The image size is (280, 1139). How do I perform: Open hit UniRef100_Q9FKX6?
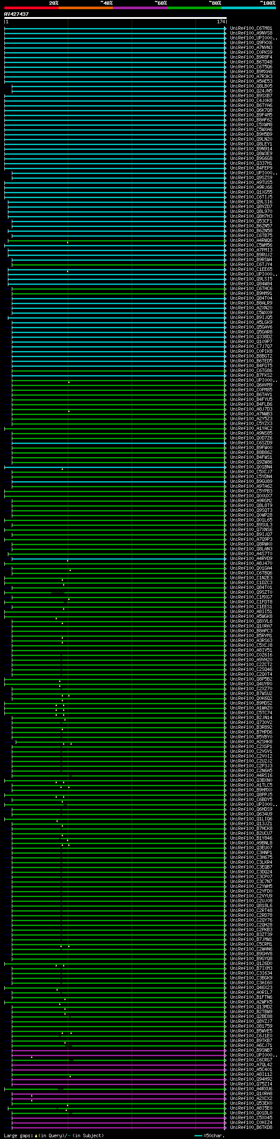251,43
